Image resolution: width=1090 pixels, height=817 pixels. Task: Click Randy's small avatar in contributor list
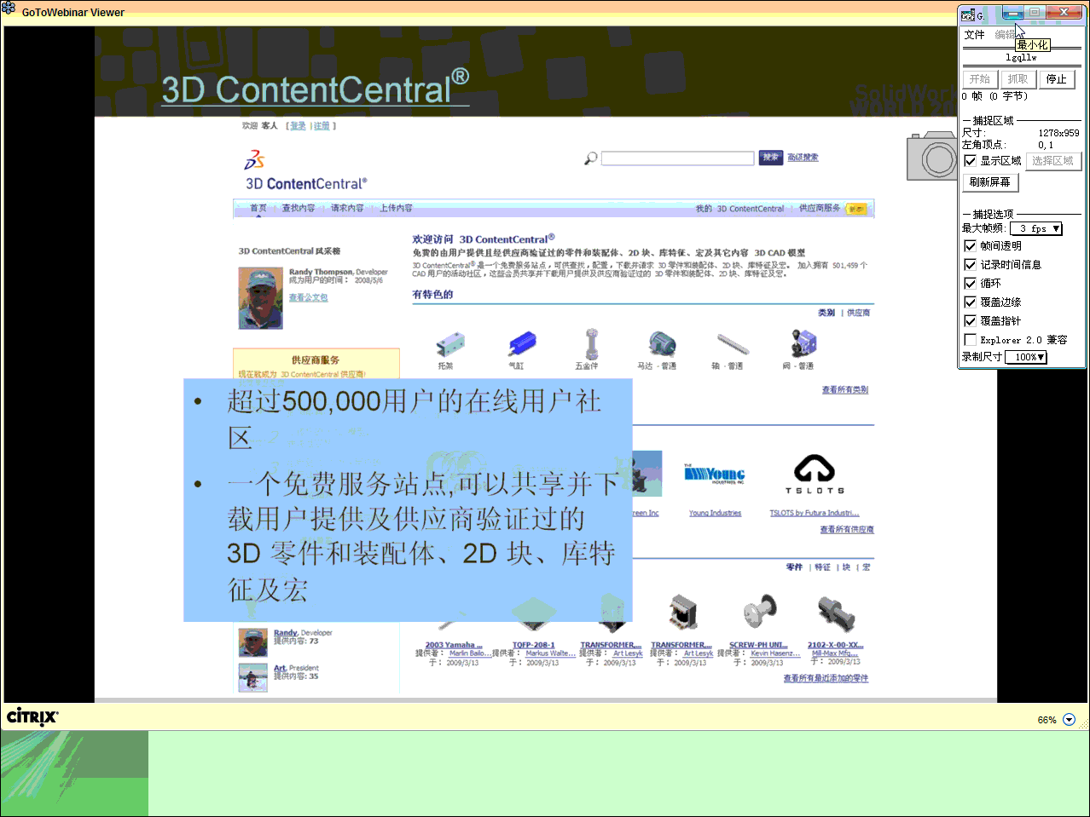click(253, 642)
